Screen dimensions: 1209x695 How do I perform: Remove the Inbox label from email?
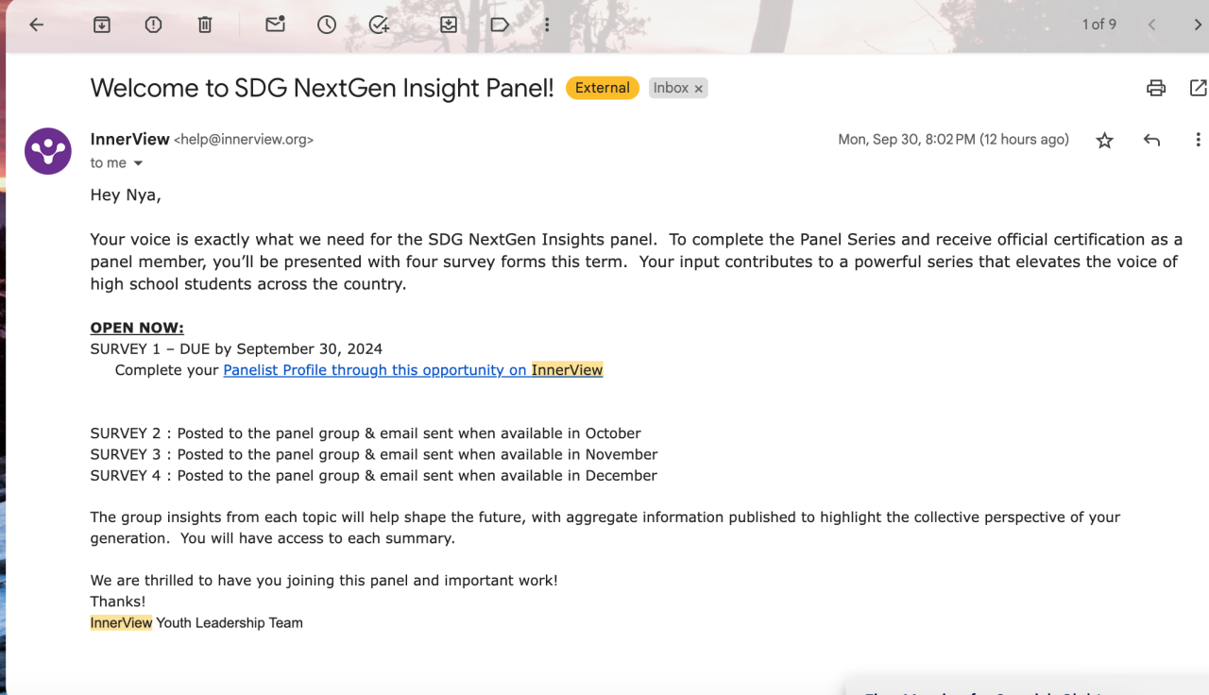tap(699, 89)
